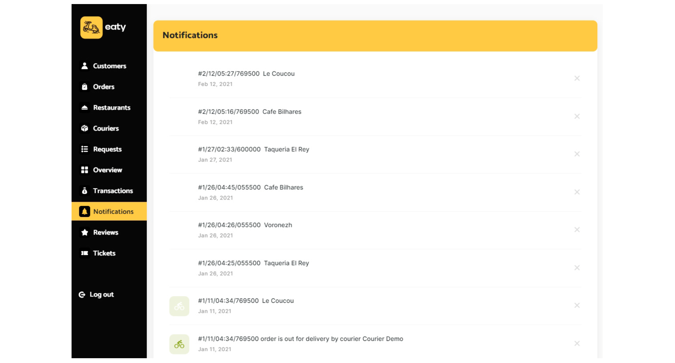The width and height of the screenshot is (675, 363).
Task: Click the Customers person icon
Action: point(84,66)
